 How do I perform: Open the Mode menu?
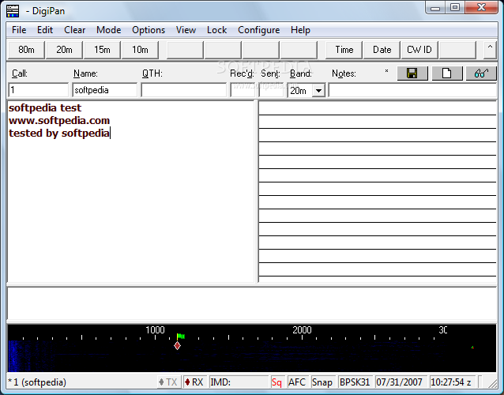tap(109, 30)
